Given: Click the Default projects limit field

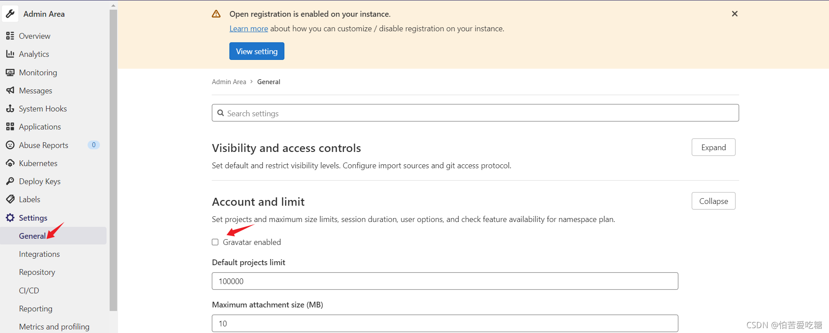Looking at the screenshot, I should [x=445, y=281].
